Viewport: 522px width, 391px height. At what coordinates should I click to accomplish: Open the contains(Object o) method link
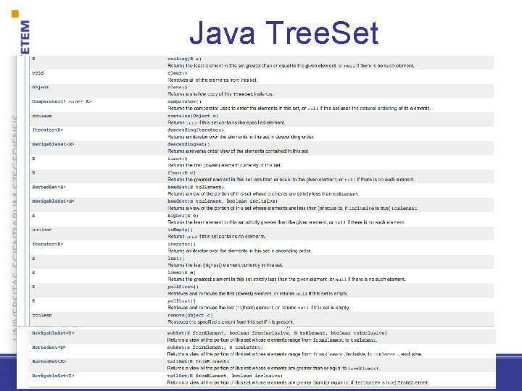point(192,116)
